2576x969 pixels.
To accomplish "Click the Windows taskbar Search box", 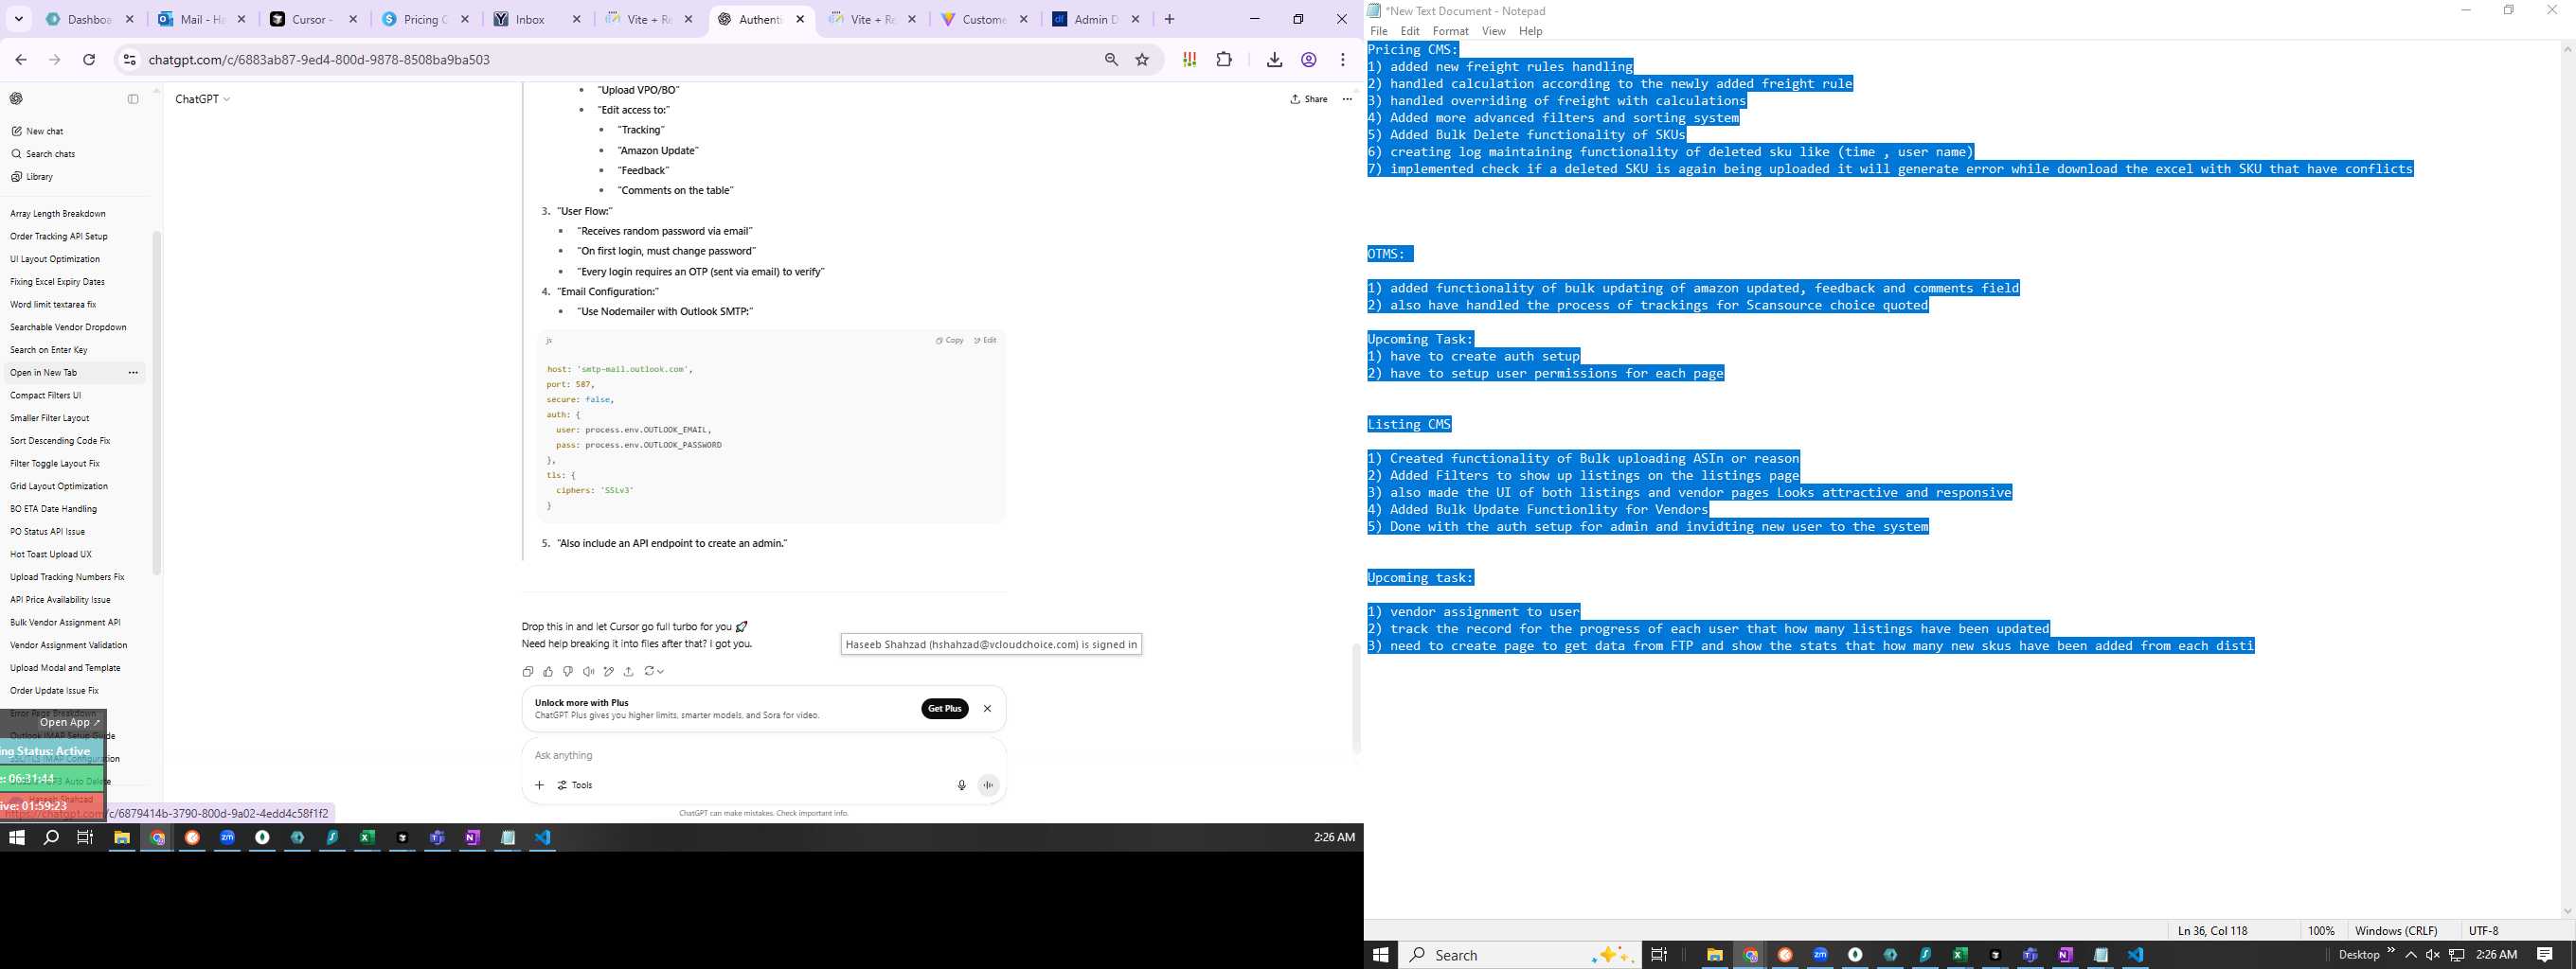I will point(1519,955).
